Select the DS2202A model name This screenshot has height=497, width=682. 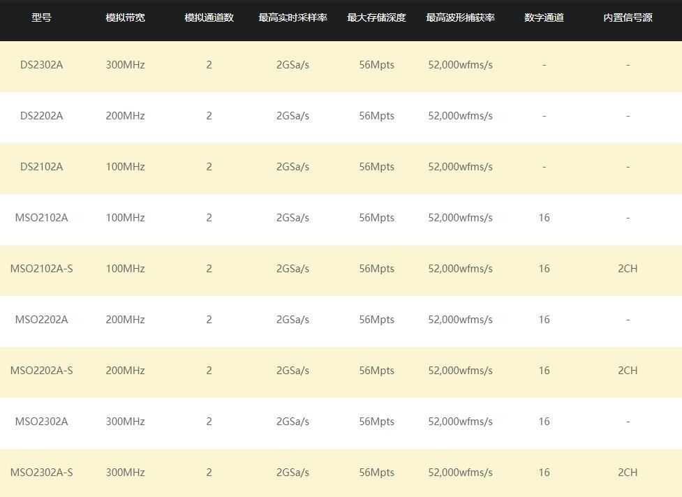coord(41,116)
